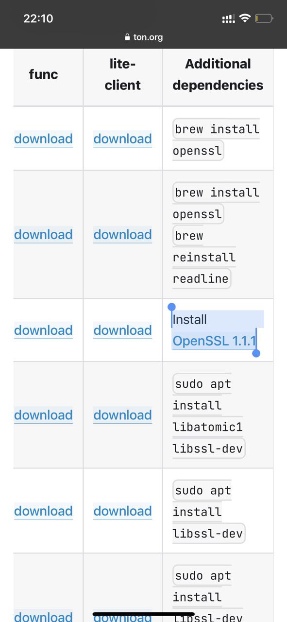This screenshot has width=287, height=622.
Task: Tap the Wi-Fi status icon
Action: (245, 18)
